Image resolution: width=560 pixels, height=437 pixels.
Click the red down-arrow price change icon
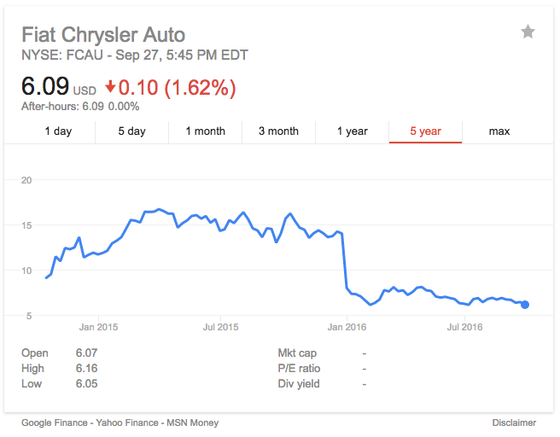click(x=110, y=87)
